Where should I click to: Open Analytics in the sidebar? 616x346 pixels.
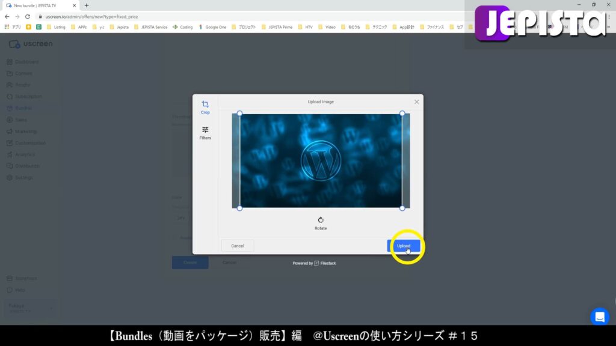click(21, 154)
